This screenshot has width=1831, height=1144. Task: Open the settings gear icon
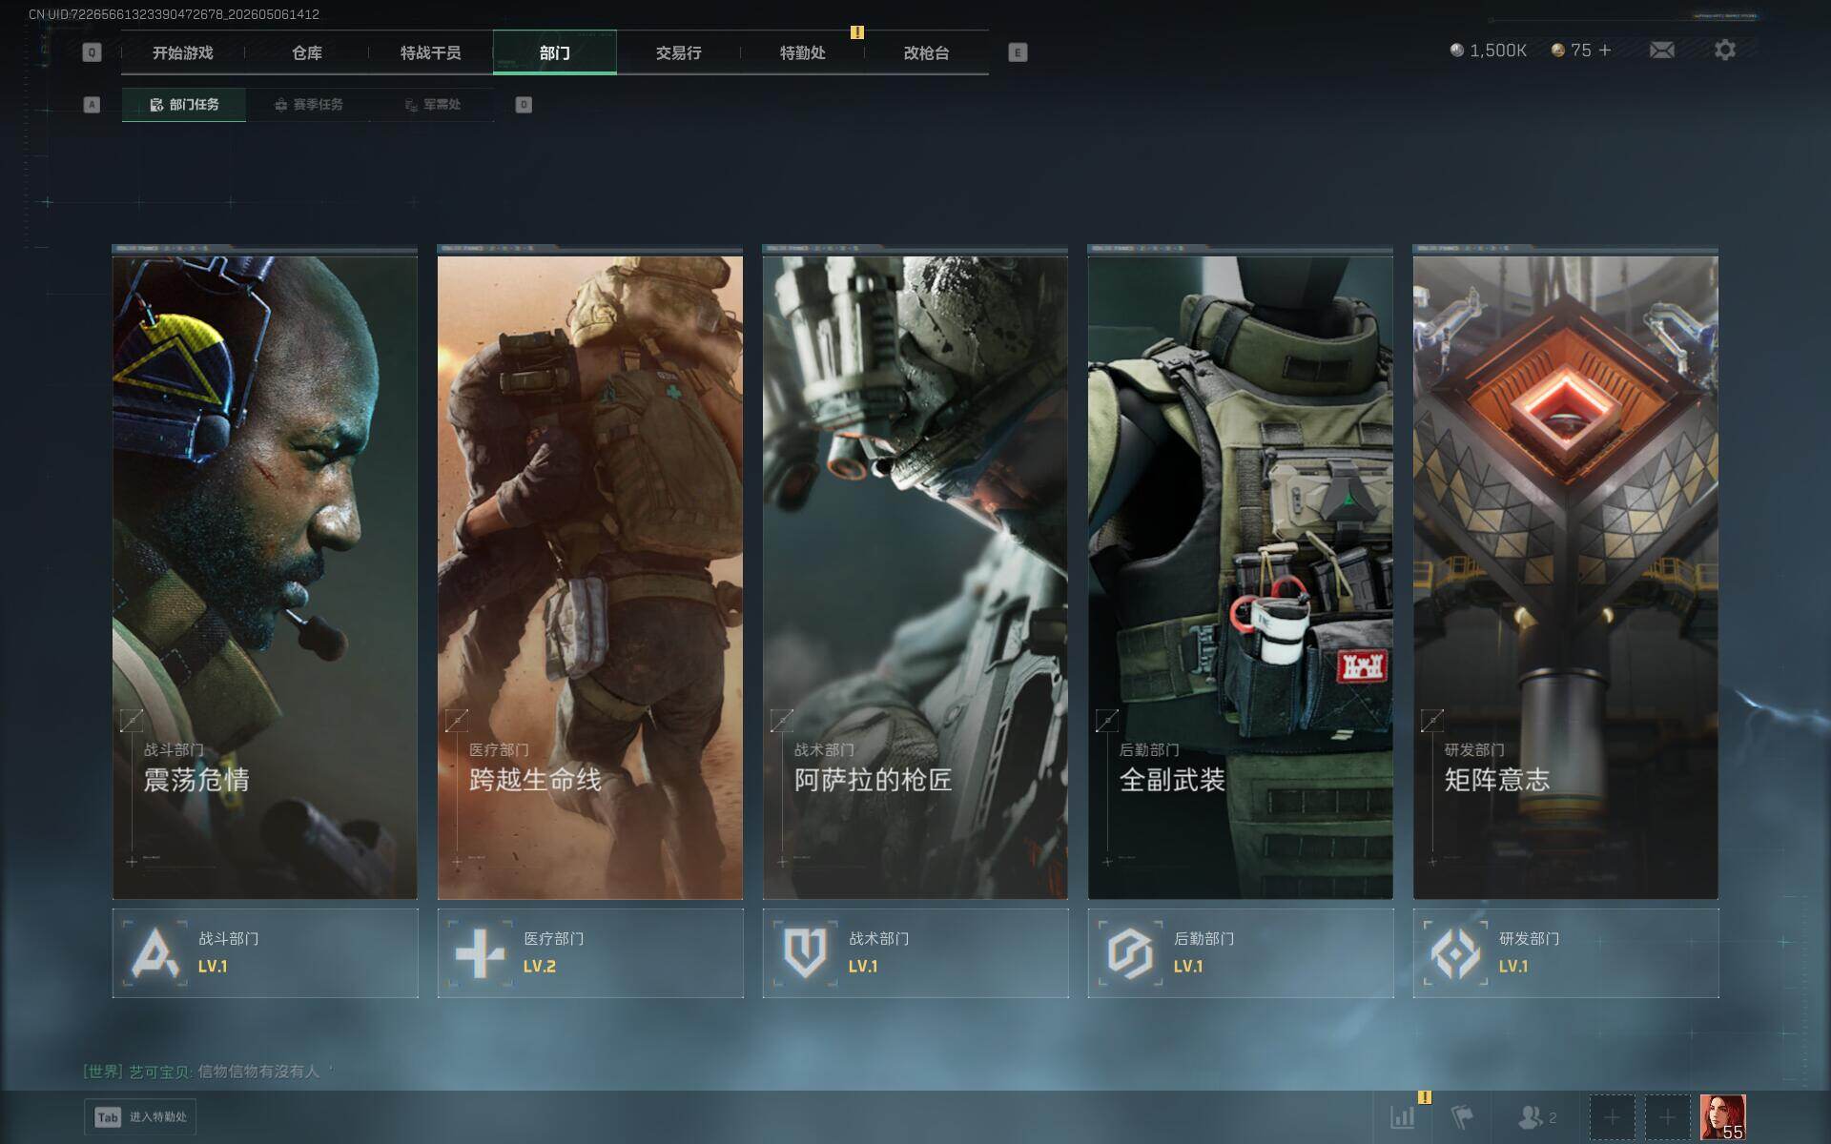pos(1725,51)
